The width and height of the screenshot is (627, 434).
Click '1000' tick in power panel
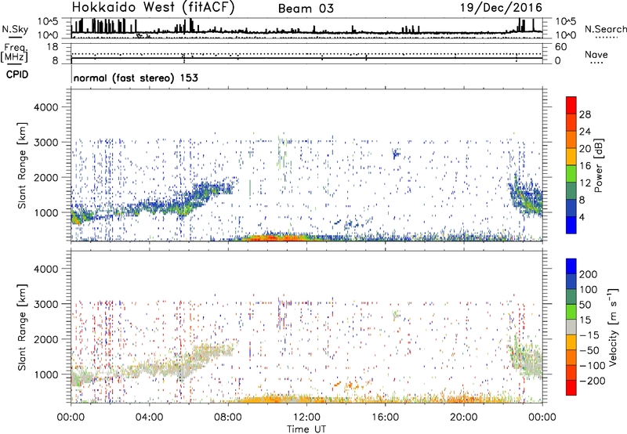[46, 212]
